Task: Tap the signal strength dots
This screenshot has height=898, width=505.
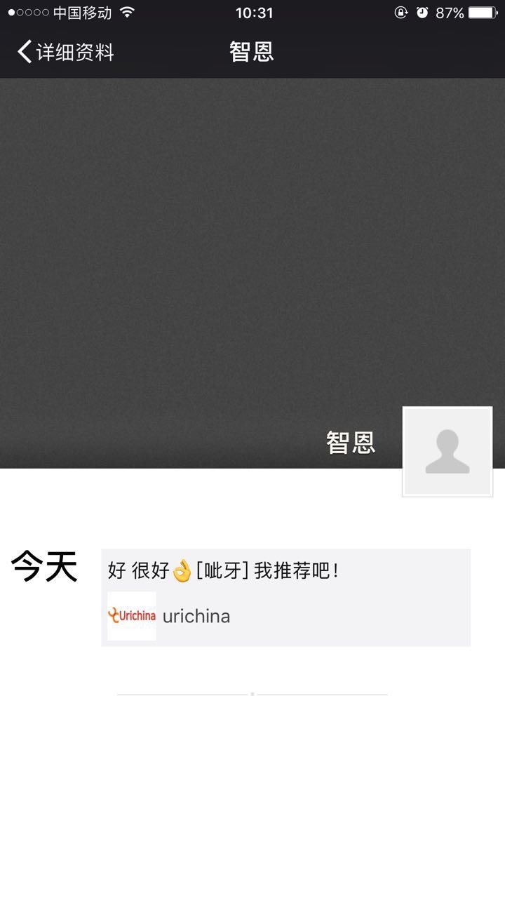Action: (28, 13)
